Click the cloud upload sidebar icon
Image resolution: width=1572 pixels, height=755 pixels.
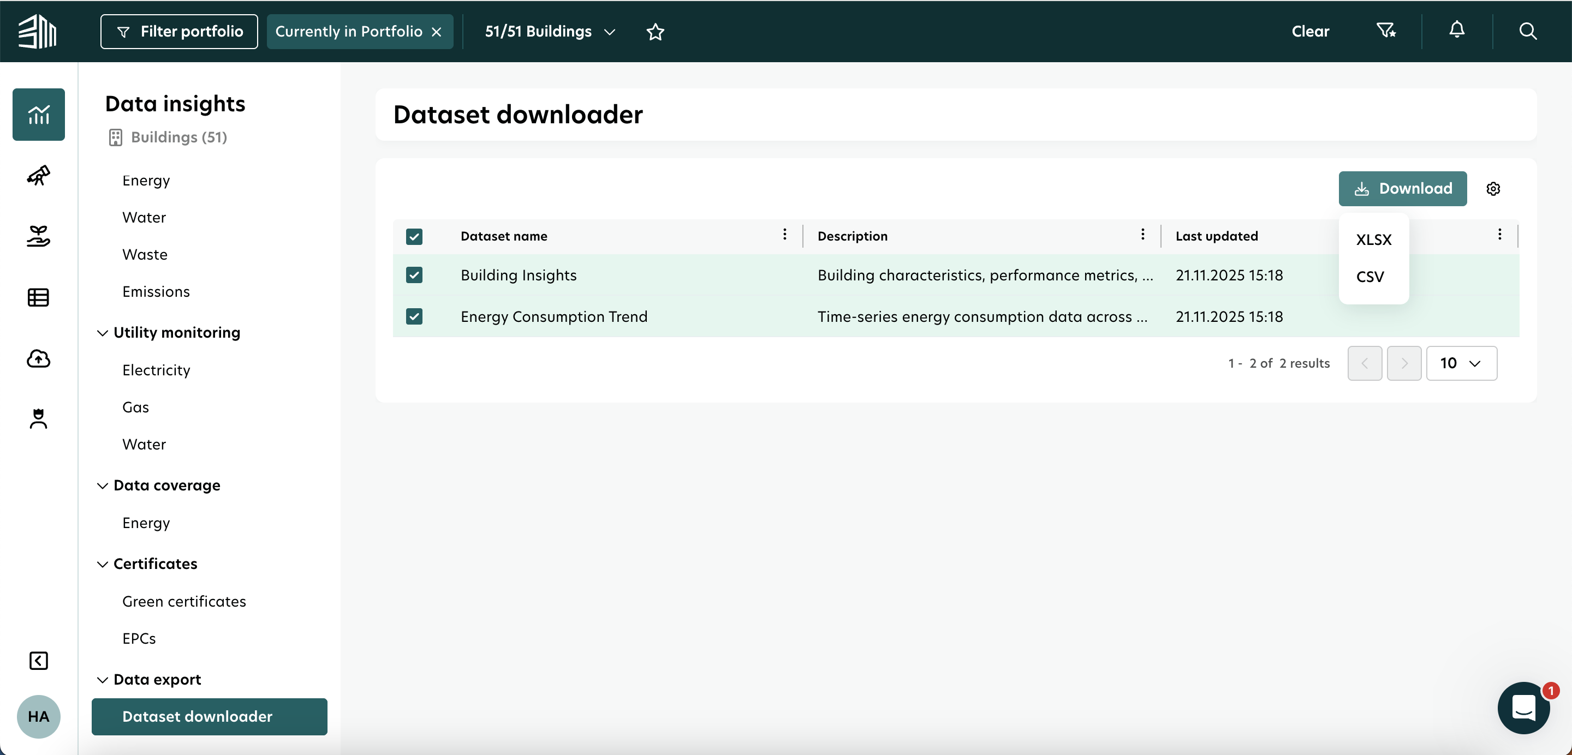[38, 358]
